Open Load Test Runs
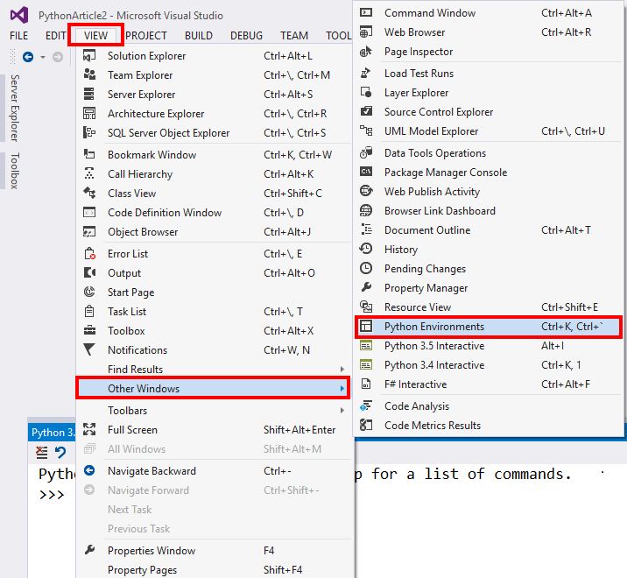The height and width of the screenshot is (578, 627). 488,74
